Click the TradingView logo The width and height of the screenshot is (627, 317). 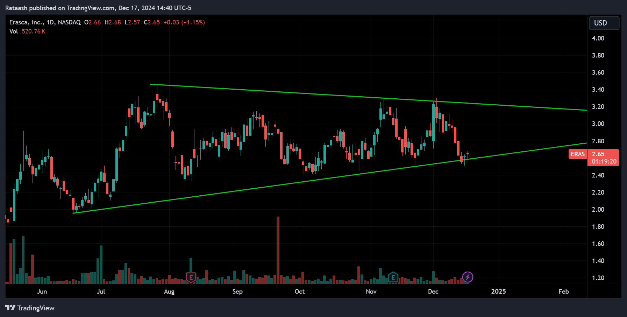(x=30, y=308)
